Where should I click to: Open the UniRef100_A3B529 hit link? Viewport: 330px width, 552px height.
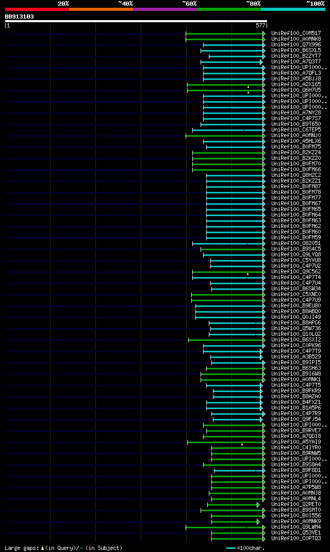point(296,357)
